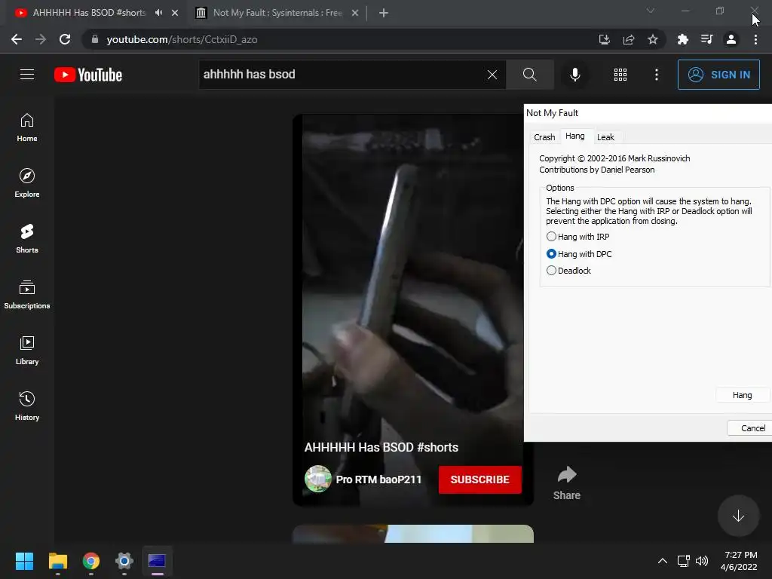772x579 pixels.
Task: Share the short using the Share arrow
Action: 567,482
